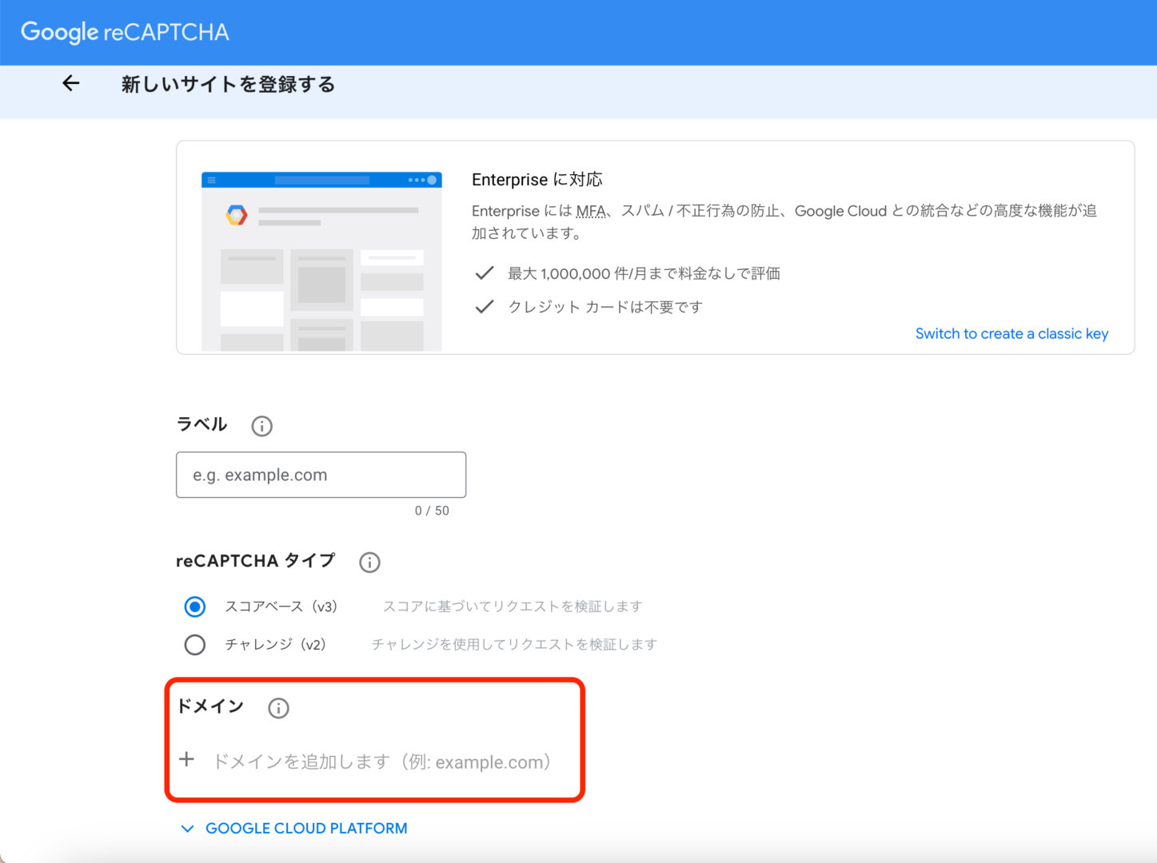Select the スコアベース (v3) radio button

click(x=195, y=606)
